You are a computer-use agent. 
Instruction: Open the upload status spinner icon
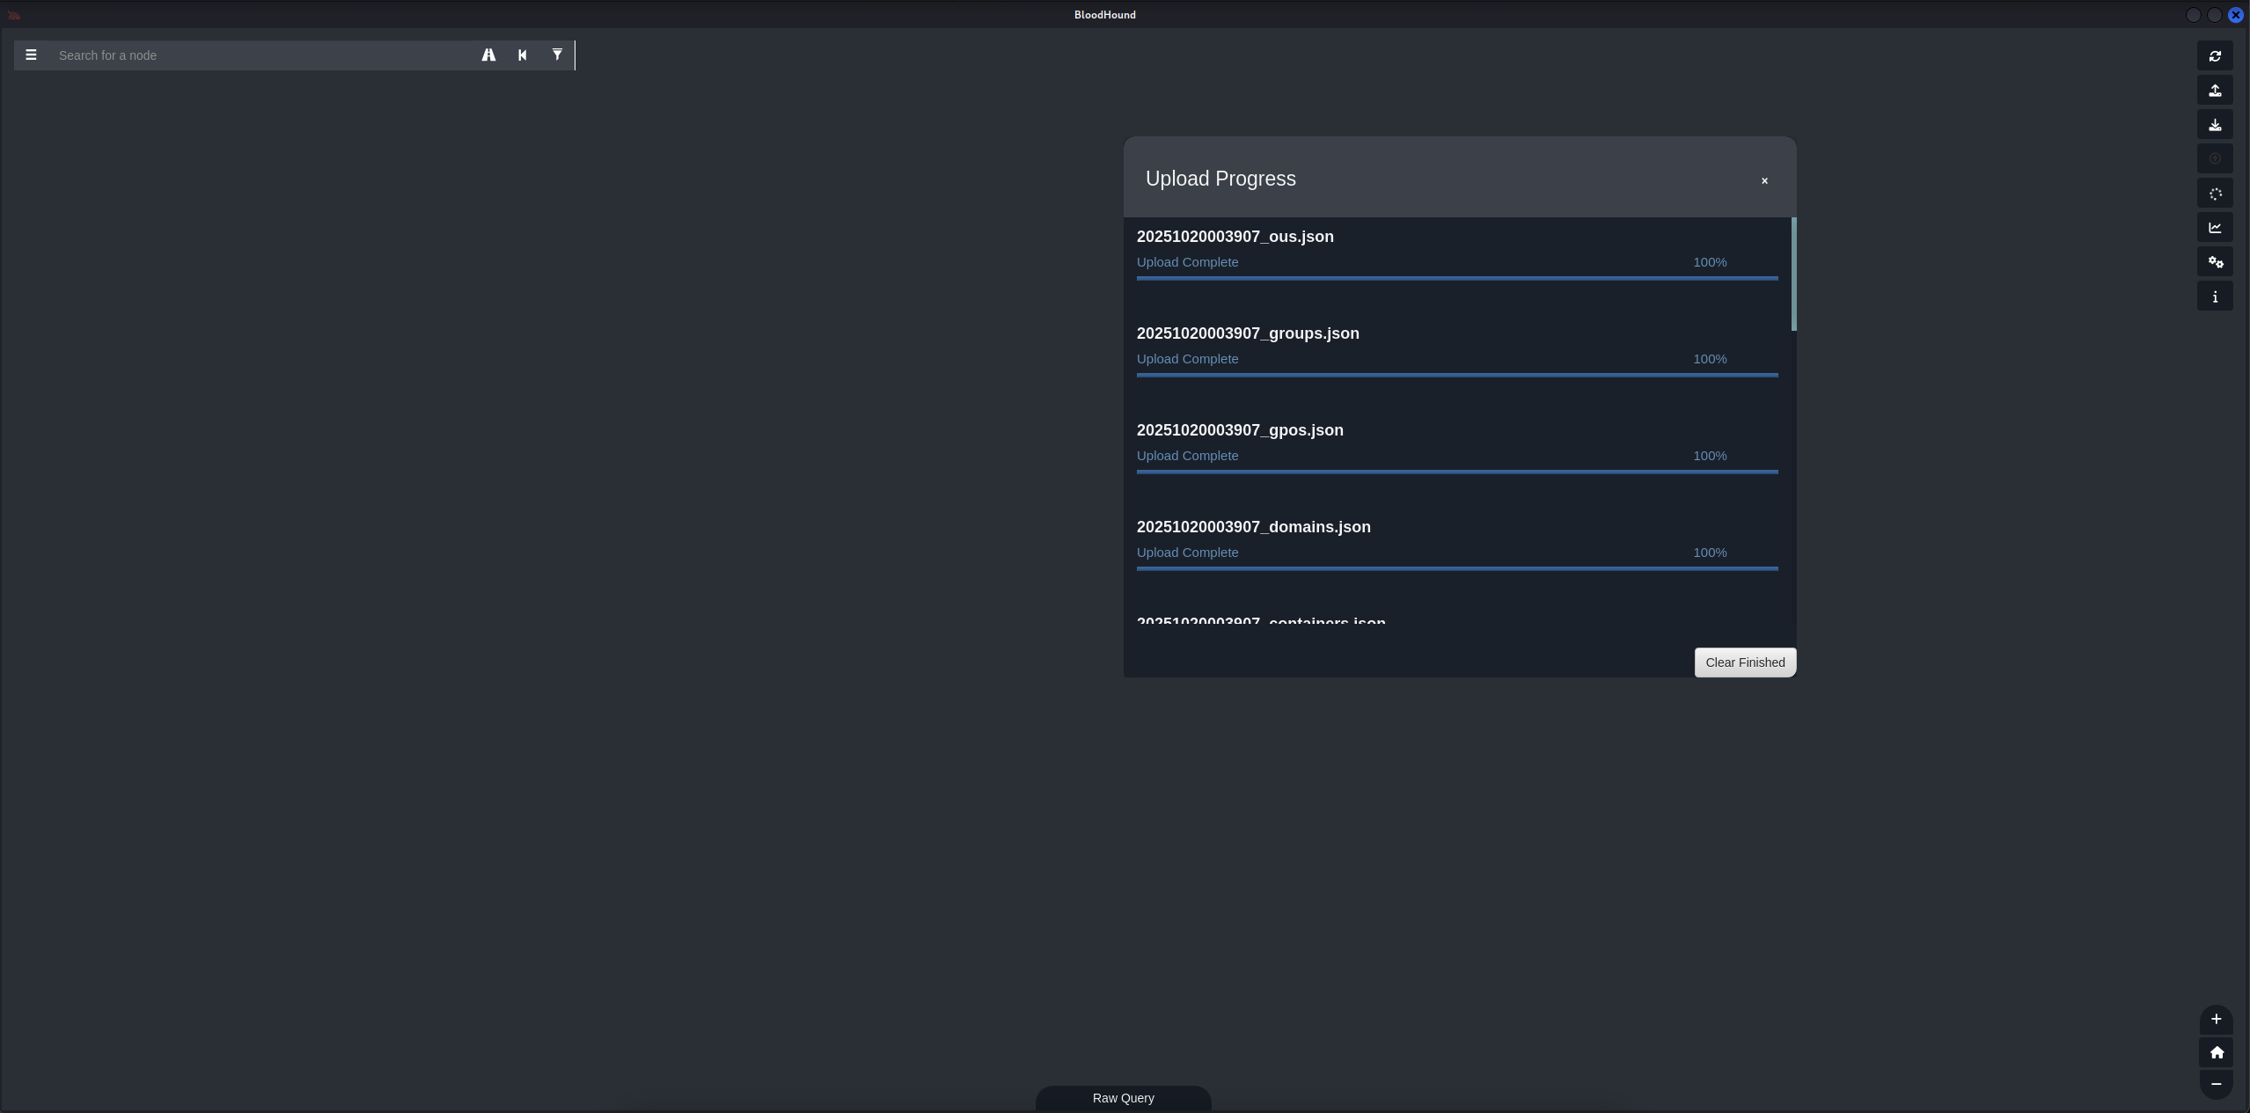click(x=2215, y=194)
